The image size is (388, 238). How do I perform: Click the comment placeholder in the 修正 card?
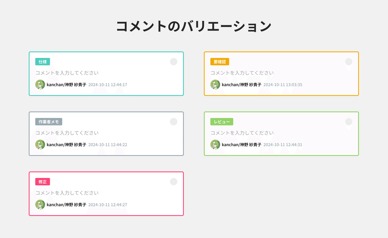(67, 193)
